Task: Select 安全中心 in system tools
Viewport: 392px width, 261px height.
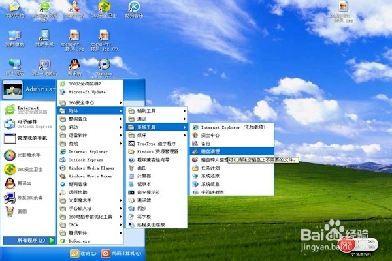Action: click(232, 135)
